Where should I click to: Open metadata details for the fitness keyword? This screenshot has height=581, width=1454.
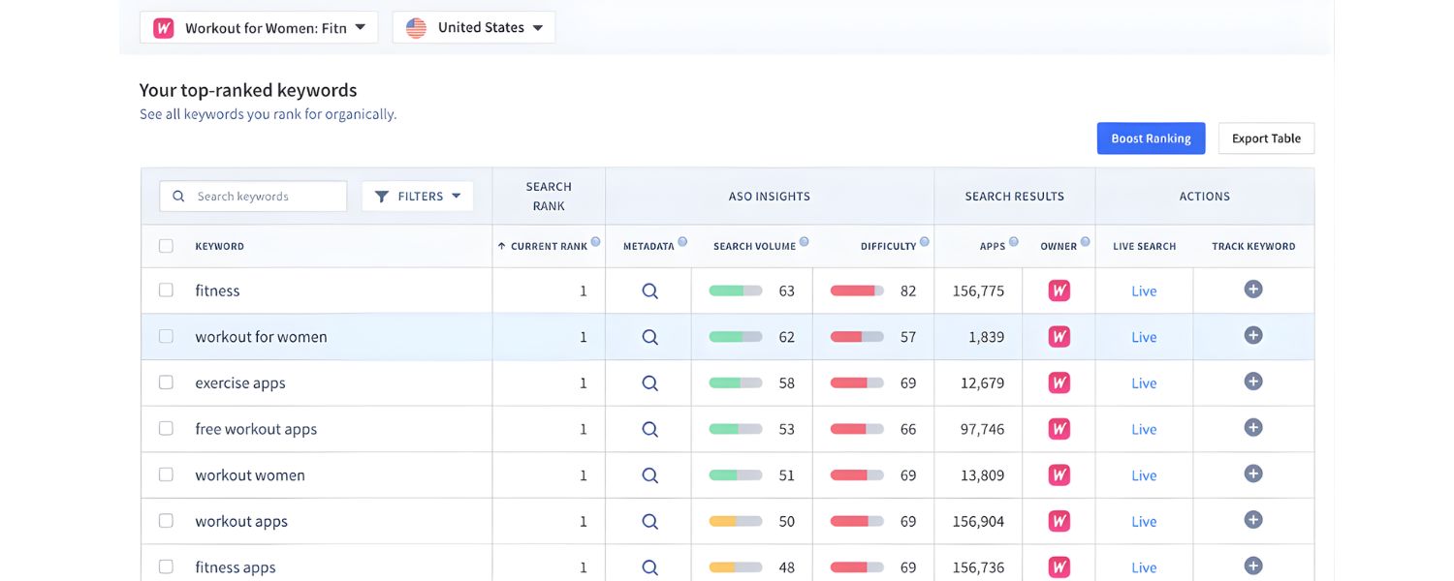(x=648, y=290)
